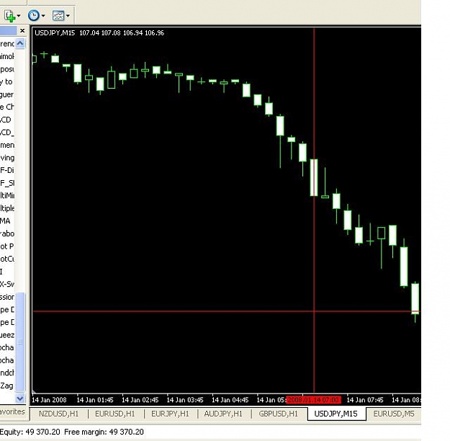
Task: Select the USDJPY,M15 chart tab
Action: click(x=336, y=414)
